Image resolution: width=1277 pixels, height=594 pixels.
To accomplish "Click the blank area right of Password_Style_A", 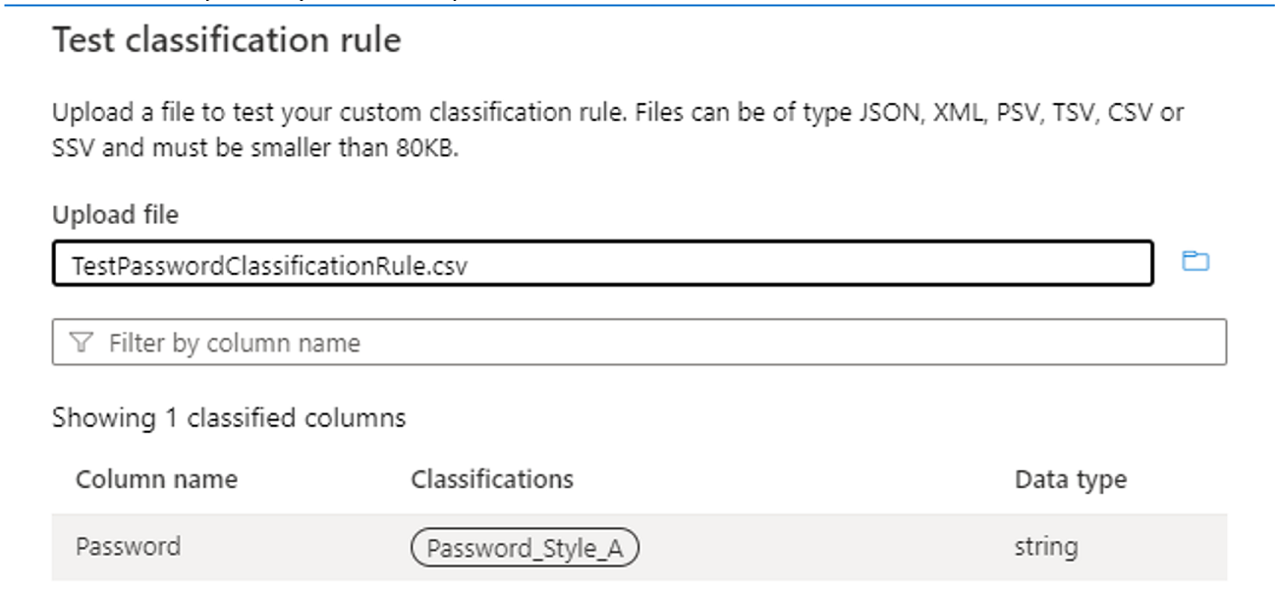I will point(825,548).
